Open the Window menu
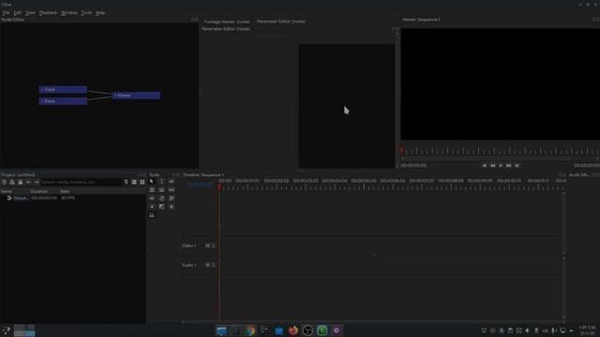 (x=69, y=12)
